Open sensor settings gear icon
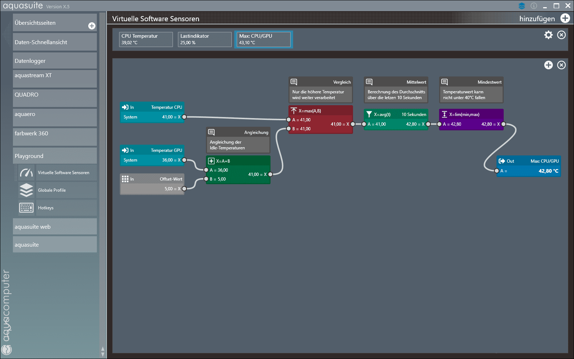The image size is (574, 359). [549, 35]
